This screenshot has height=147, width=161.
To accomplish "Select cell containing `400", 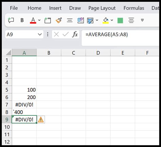I will pyautogui.click(x=24, y=112).
